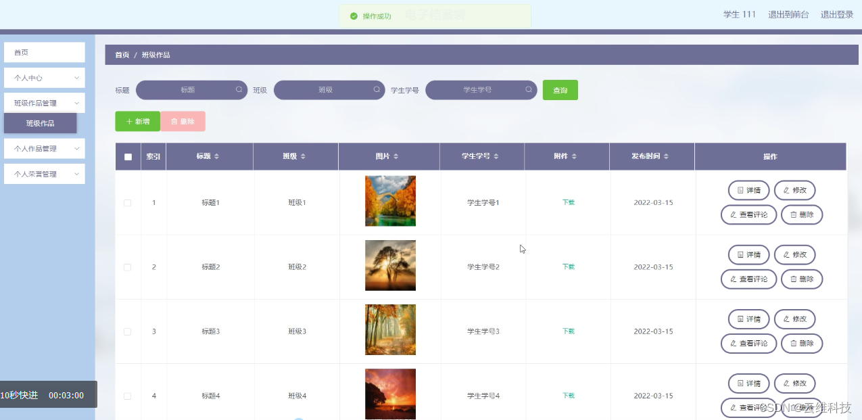This screenshot has height=420, width=862.
Task: Click the 标题1 cell
Action: 211,203
